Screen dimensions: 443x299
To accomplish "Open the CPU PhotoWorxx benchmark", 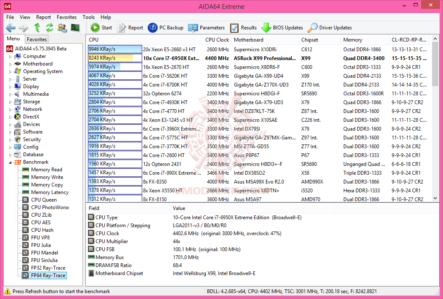I will click(50, 207).
